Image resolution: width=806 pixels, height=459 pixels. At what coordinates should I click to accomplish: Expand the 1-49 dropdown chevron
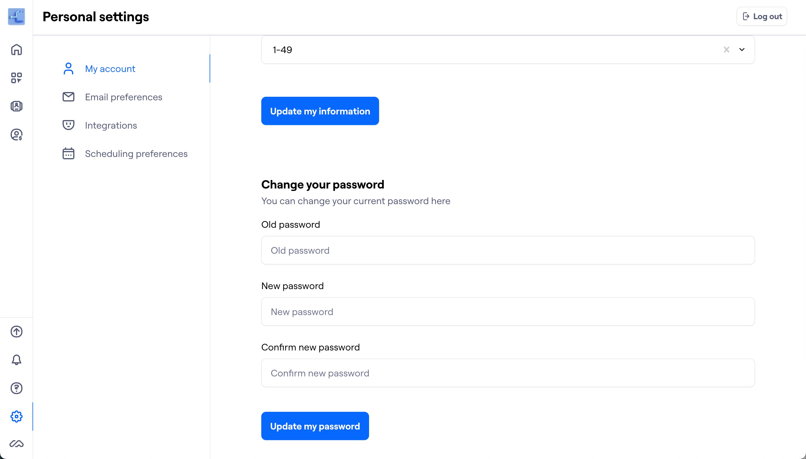742,50
